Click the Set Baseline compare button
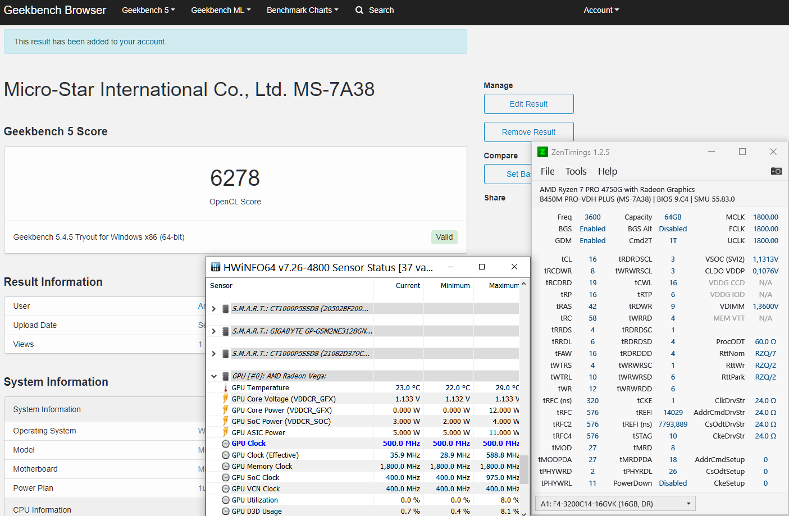Image resolution: width=789 pixels, height=516 pixels. (508, 174)
